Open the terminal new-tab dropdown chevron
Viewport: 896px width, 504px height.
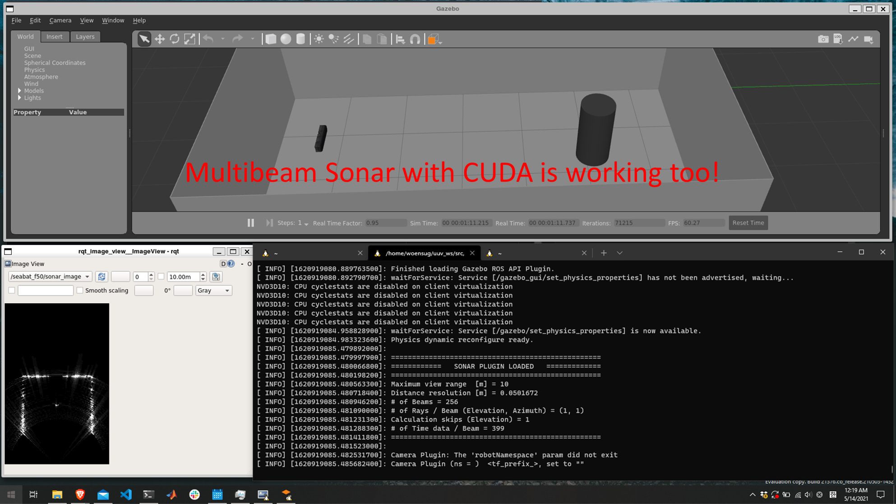pos(619,253)
